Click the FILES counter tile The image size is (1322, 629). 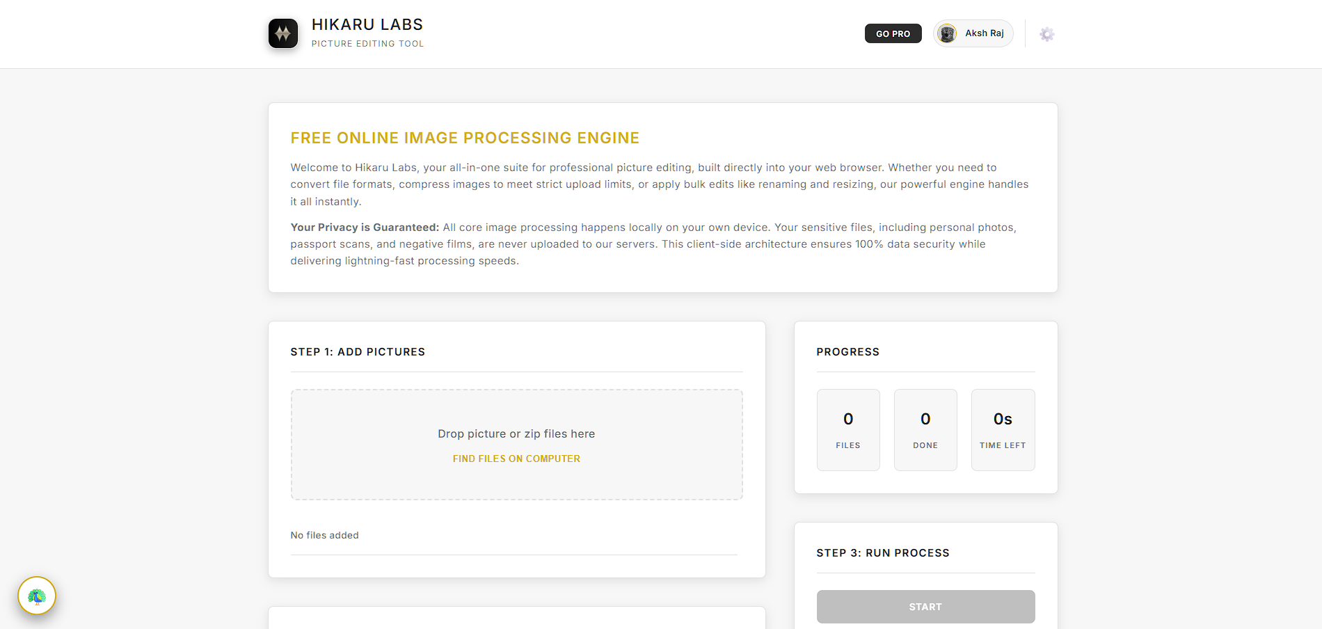(848, 430)
